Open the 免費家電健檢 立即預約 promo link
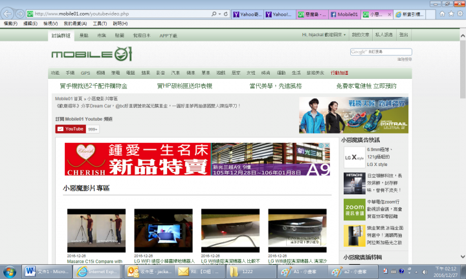466x279 pixels. 366,86
